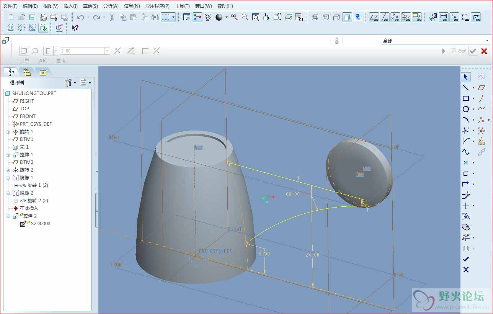The width and height of the screenshot is (493, 314).
Task: Open the 全部 selection filter dropdown
Action: click(435, 41)
